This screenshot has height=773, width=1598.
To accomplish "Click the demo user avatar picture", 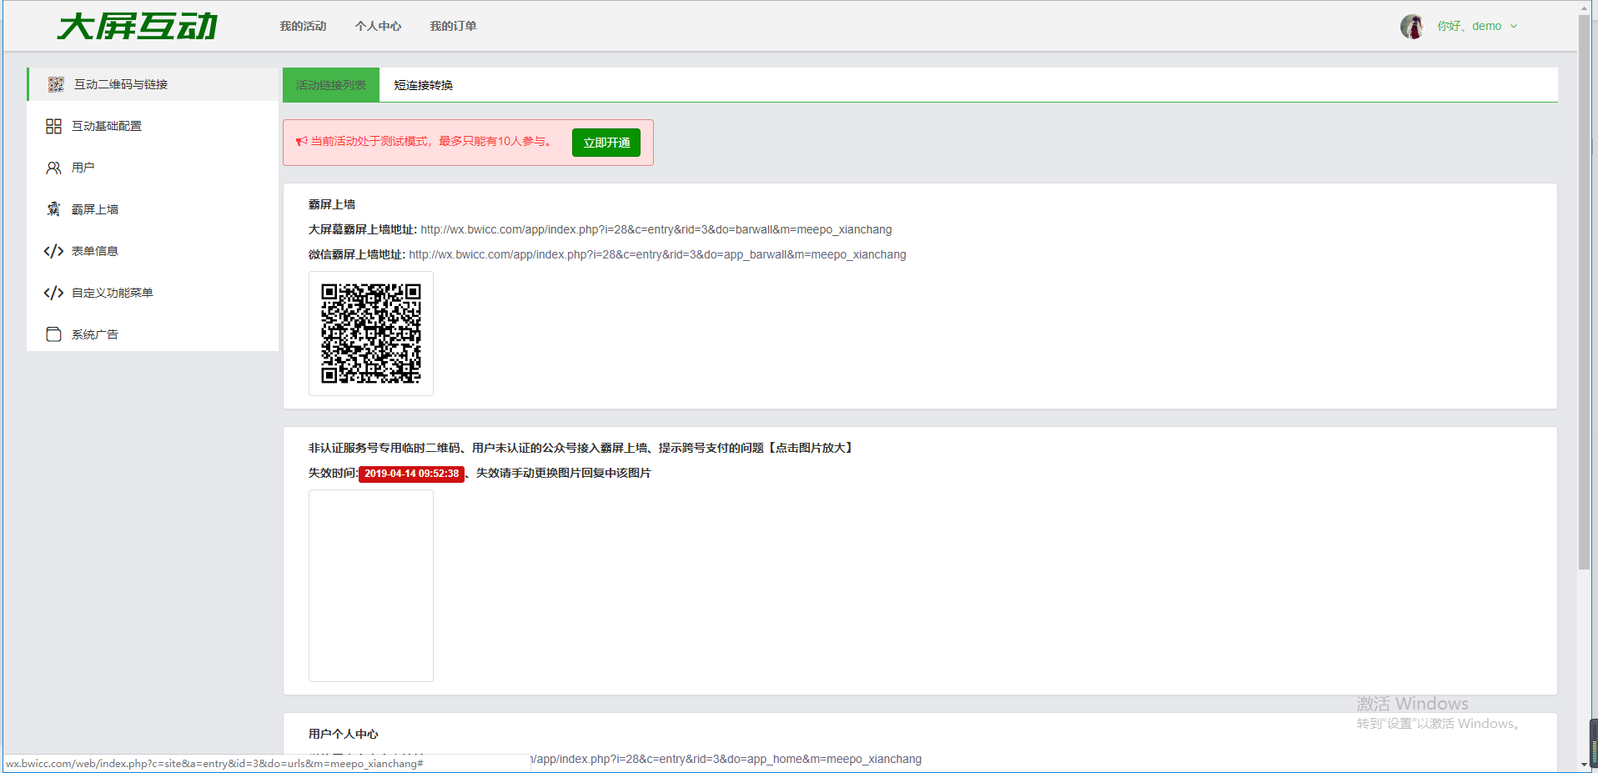I will point(1411,27).
